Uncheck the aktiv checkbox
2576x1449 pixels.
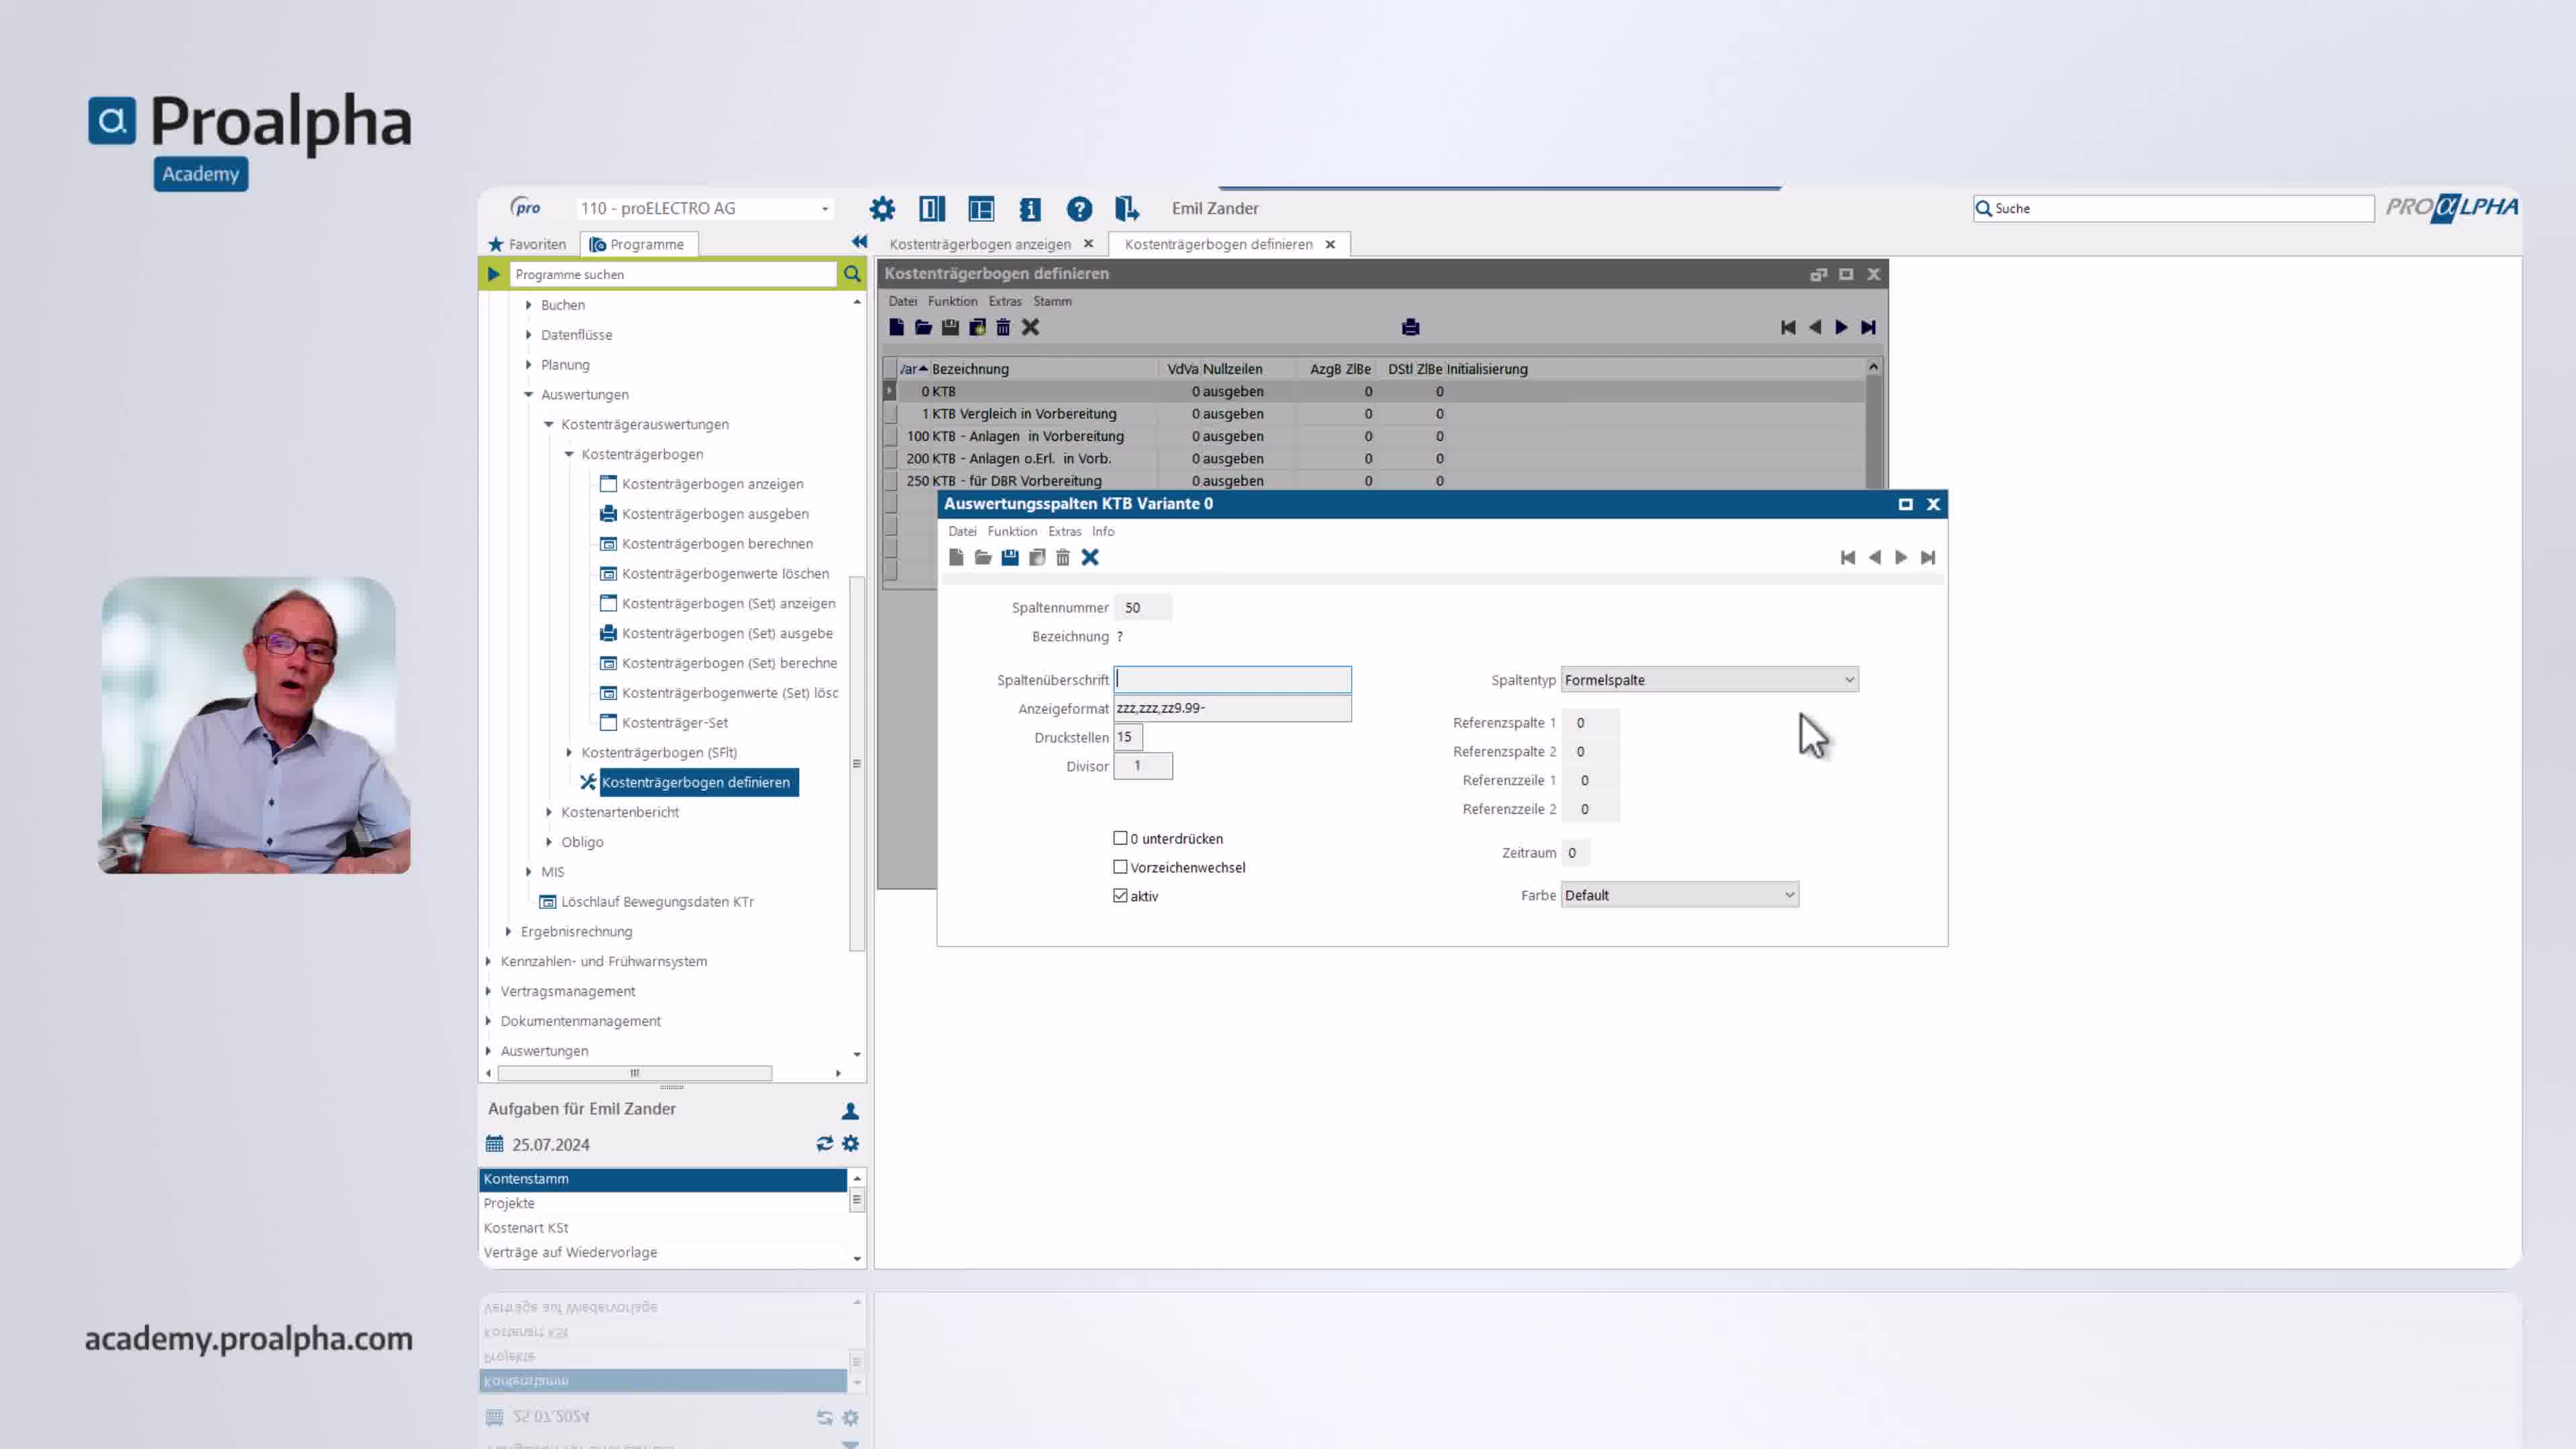tap(1120, 896)
